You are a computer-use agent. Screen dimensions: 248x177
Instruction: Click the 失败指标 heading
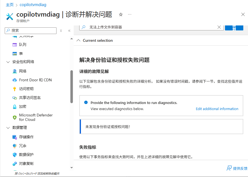coord(88,147)
